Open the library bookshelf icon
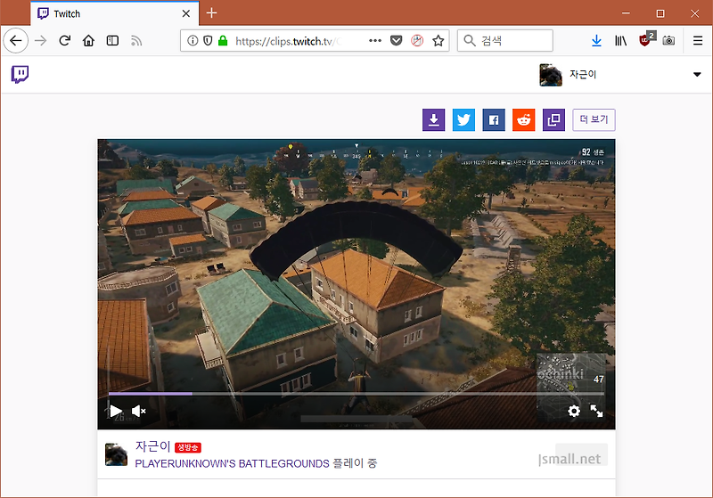 click(620, 41)
